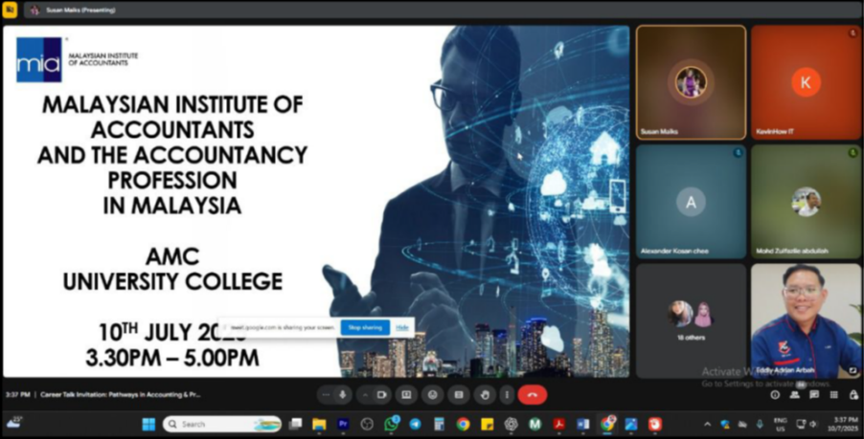The width and height of the screenshot is (864, 439).
Task: Open Windows Start menu
Action: tap(148, 424)
